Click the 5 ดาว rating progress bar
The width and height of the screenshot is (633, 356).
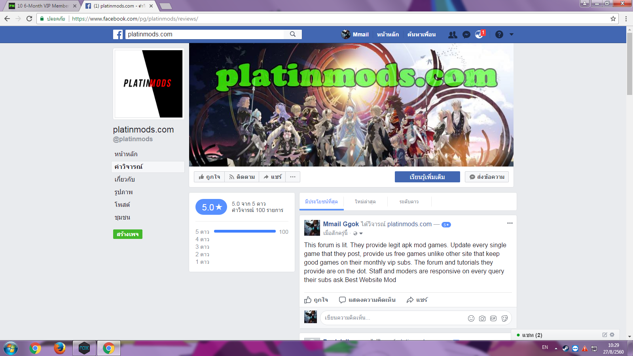[x=244, y=231]
